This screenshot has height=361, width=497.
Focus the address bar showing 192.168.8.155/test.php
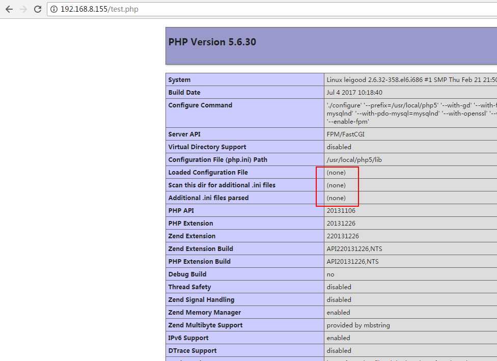(272, 9)
